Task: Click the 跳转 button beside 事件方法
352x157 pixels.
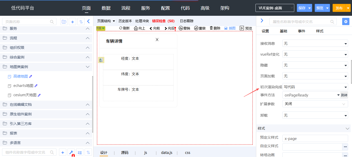Action: click(344, 95)
